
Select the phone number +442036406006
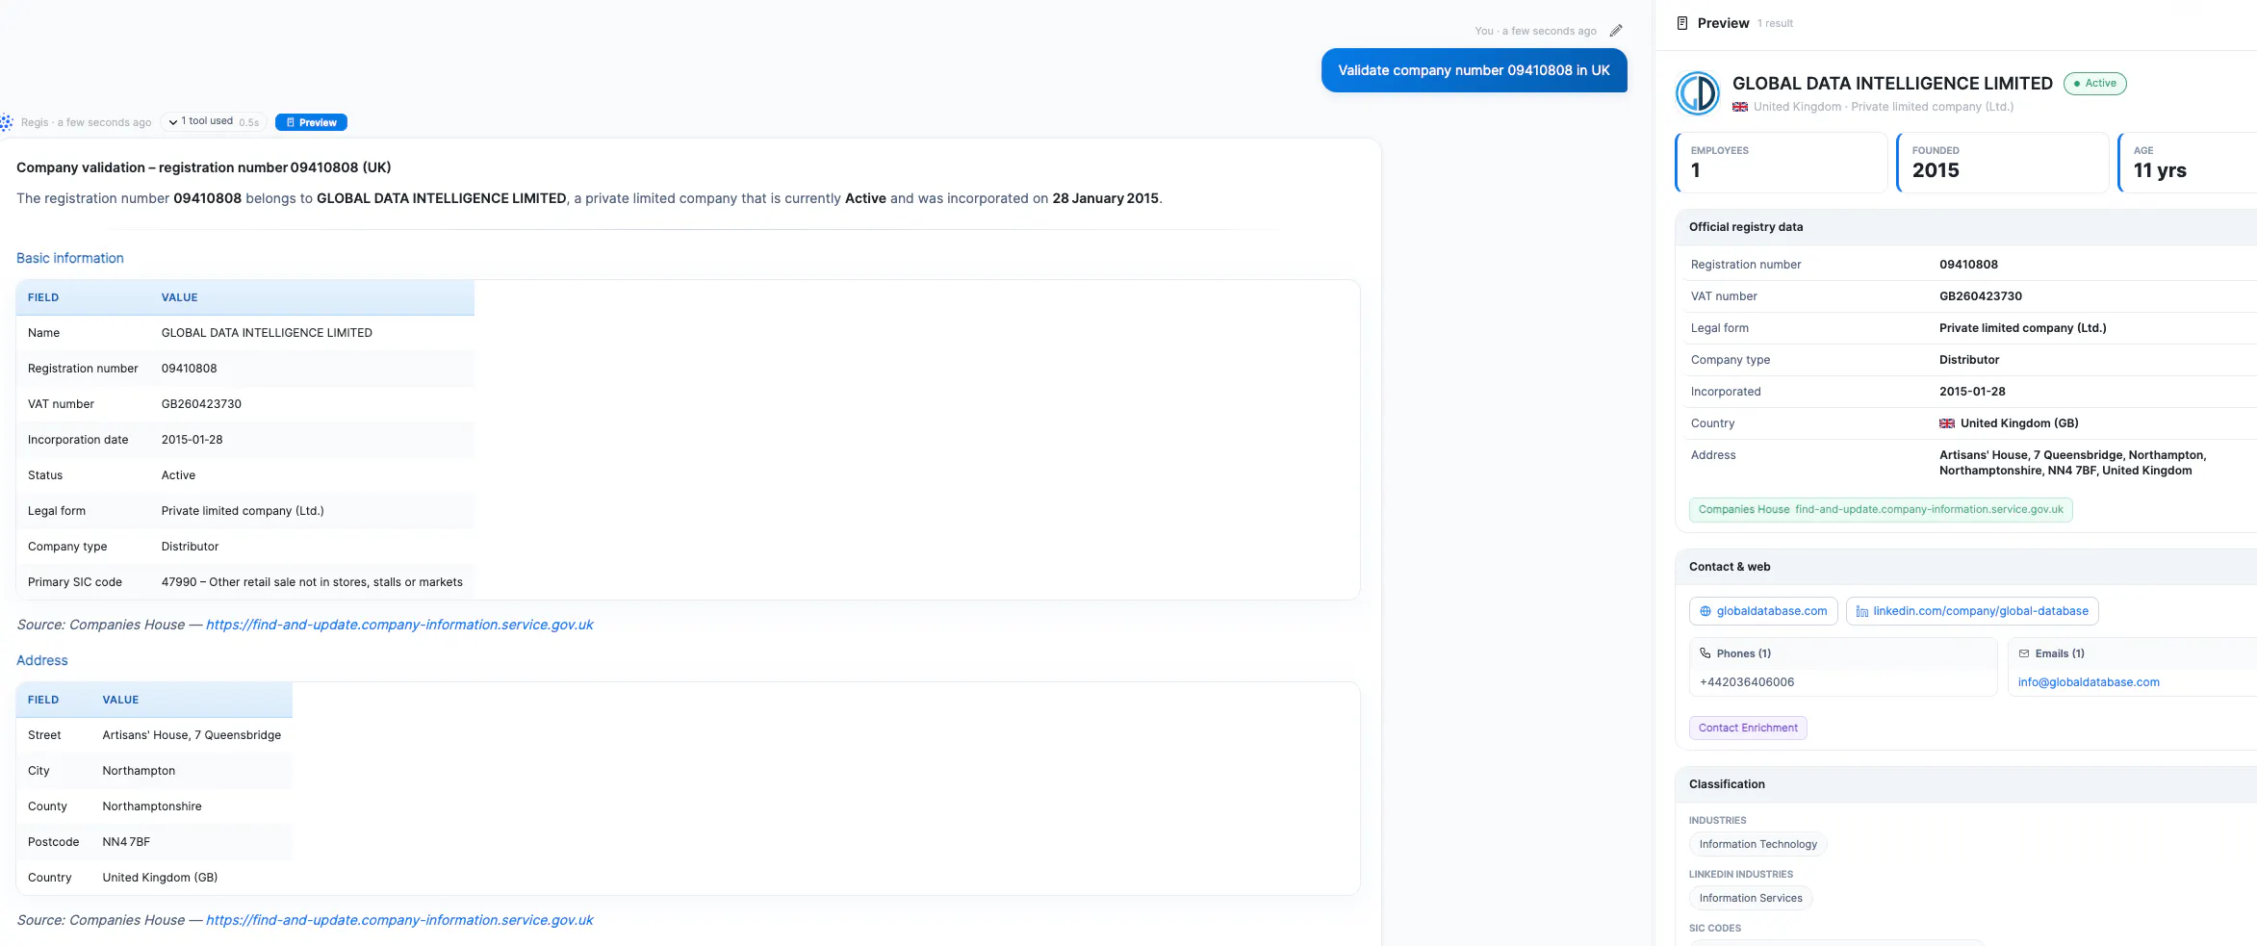(x=1747, y=682)
